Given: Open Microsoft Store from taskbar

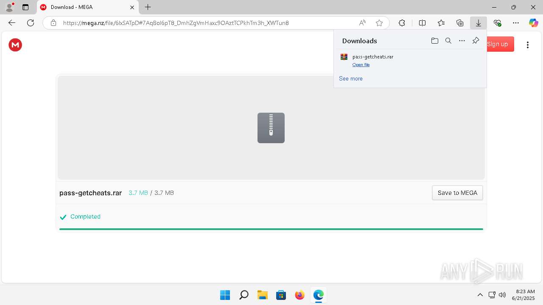Looking at the screenshot, I should (281, 295).
